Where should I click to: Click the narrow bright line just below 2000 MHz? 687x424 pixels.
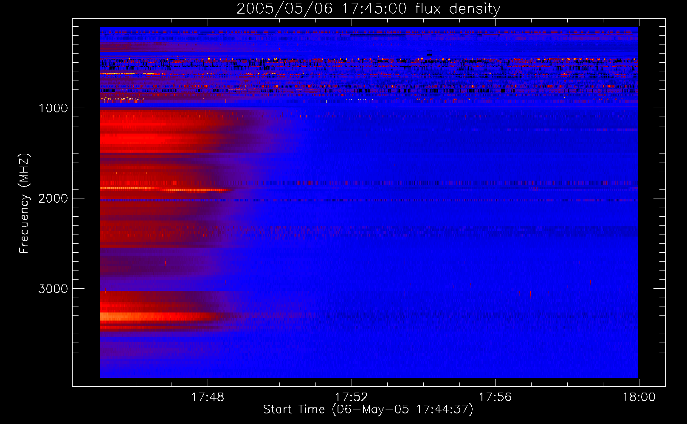[166, 189]
